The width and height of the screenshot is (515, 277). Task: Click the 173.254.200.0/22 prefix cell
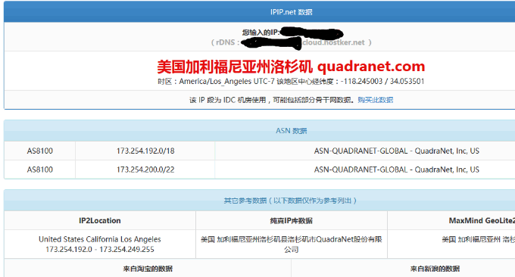click(x=145, y=170)
